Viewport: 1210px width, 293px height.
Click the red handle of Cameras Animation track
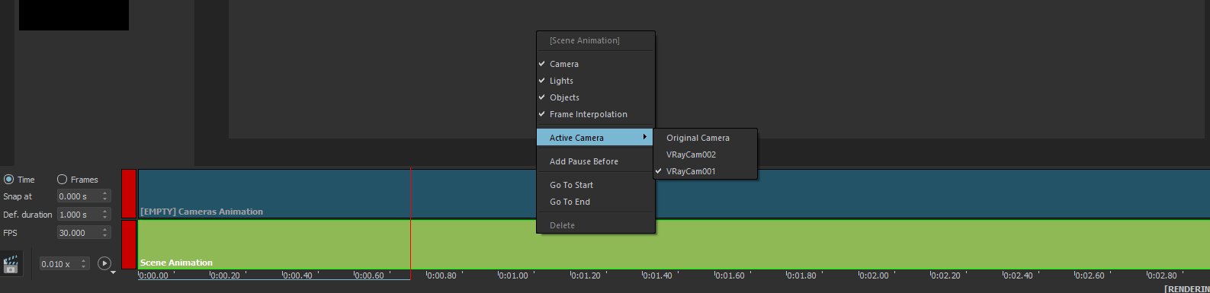pos(129,194)
